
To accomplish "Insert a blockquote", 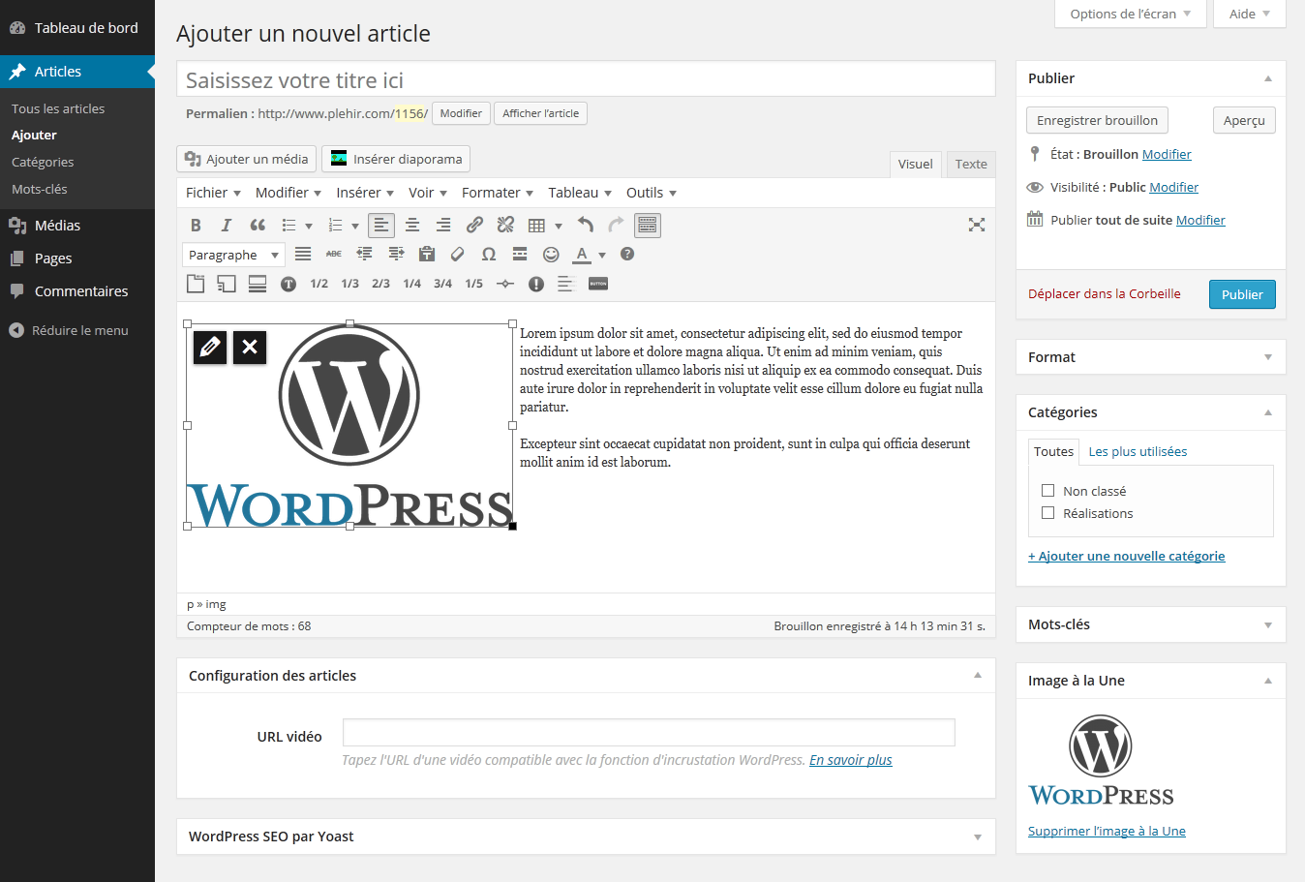I will (258, 226).
